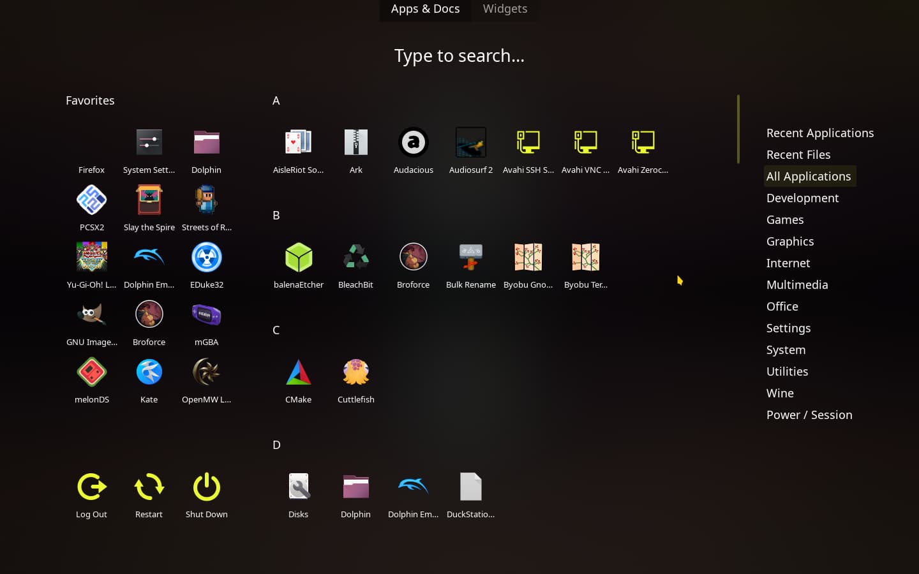The height and width of the screenshot is (574, 919).
Task: Launch Byobu Terminal
Action: [x=585, y=266]
